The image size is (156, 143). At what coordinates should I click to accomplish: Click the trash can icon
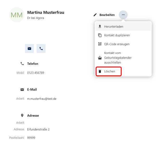point(100,71)
